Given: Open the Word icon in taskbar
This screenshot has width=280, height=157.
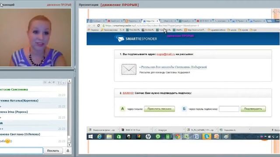Looking at the screenshot, I should pos(196,137).
